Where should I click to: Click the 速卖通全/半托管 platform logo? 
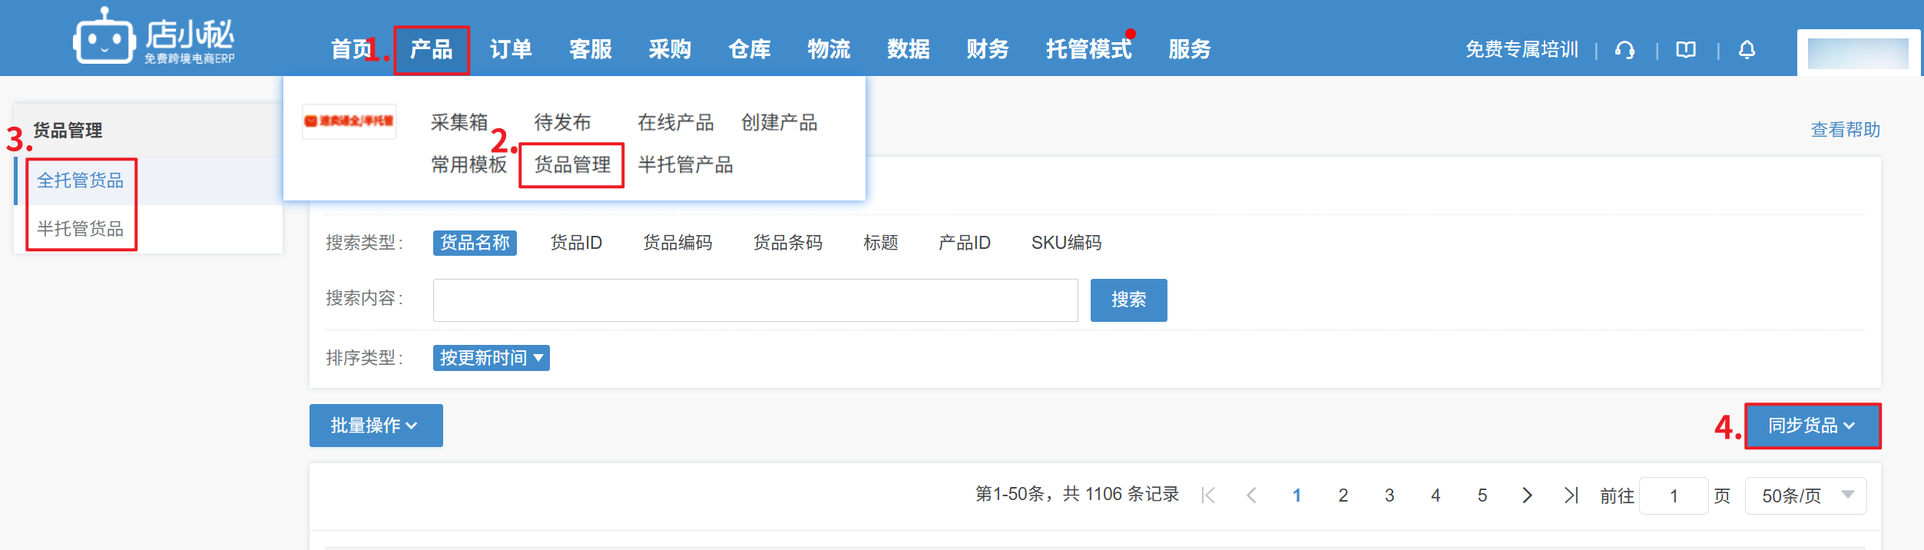(x=349, y=121)
